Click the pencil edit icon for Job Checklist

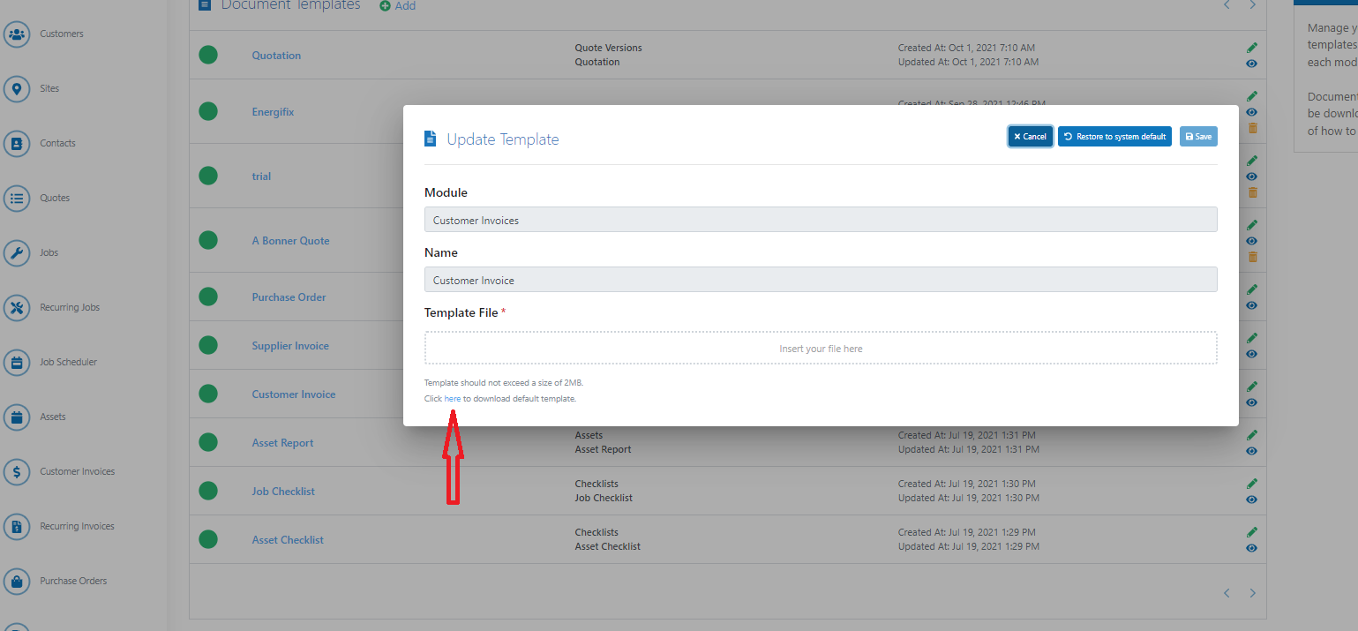1252,484
